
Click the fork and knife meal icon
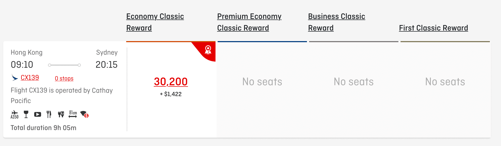(49, 114)
